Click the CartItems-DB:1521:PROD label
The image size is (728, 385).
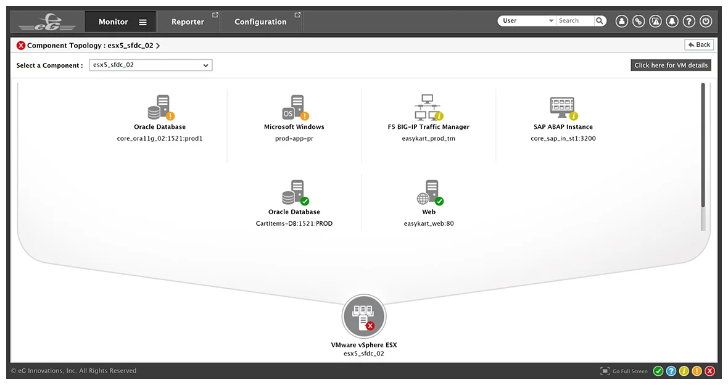294,223
